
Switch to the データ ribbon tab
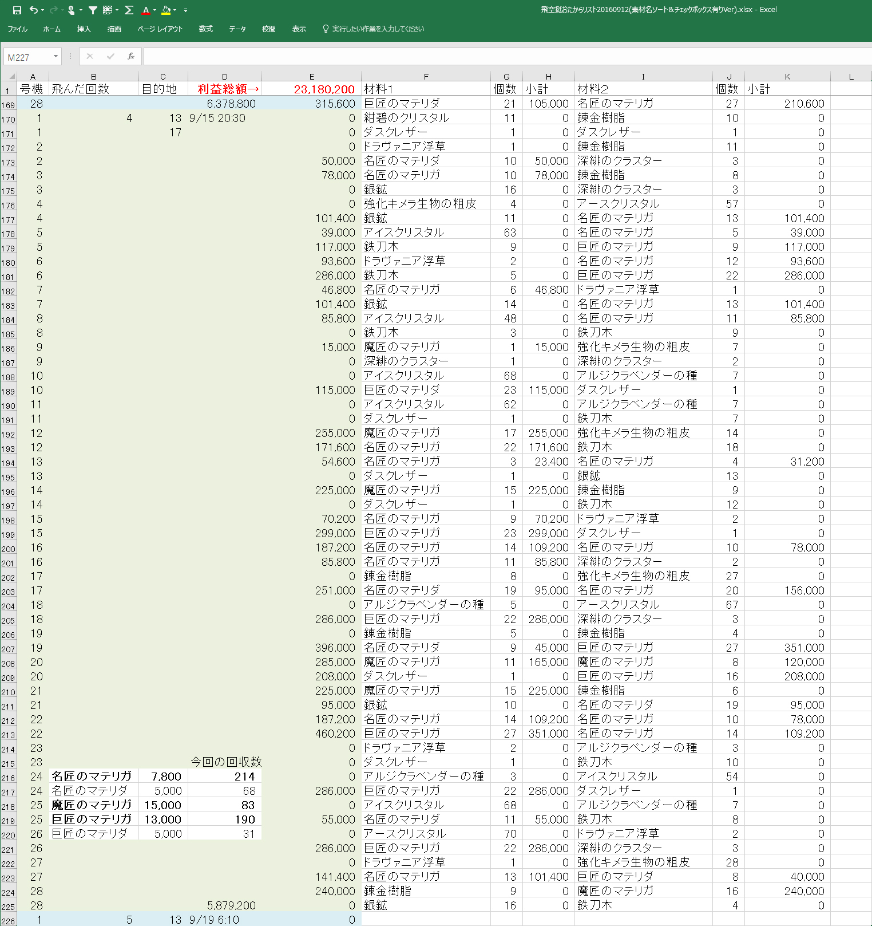(x=237, y=29)
